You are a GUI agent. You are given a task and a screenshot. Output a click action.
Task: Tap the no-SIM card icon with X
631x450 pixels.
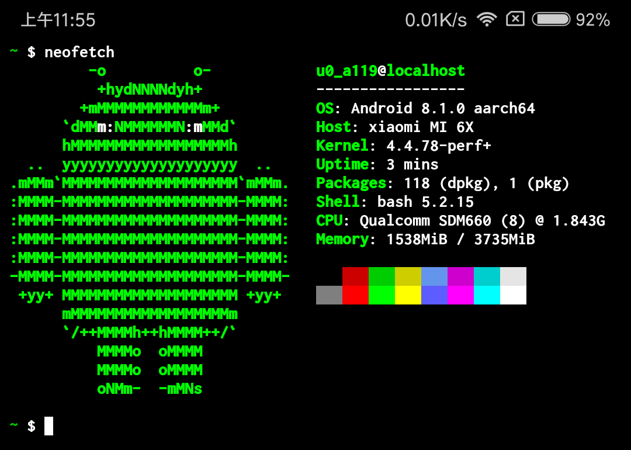coord(515,20)
